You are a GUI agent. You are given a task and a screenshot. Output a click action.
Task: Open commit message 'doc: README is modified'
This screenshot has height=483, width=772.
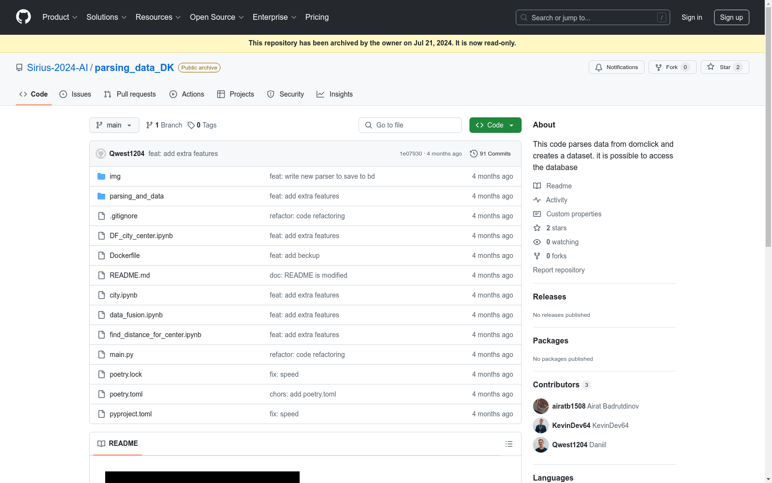tap(308, 275)
